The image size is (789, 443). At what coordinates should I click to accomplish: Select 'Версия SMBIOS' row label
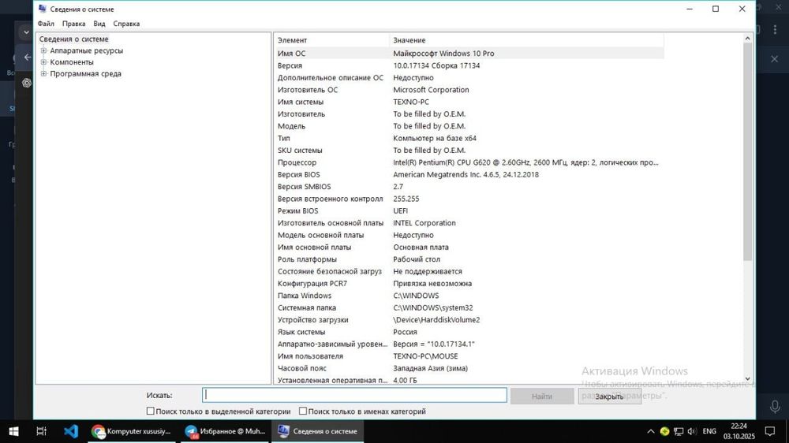pyautogui.click(x=304, y=187)
